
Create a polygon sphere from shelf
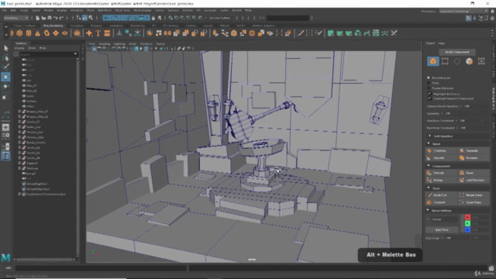coord(12,33)
